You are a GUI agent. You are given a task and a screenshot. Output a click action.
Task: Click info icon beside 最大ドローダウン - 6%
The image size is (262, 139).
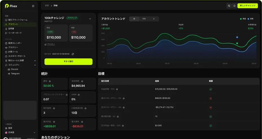click(124, 98)
